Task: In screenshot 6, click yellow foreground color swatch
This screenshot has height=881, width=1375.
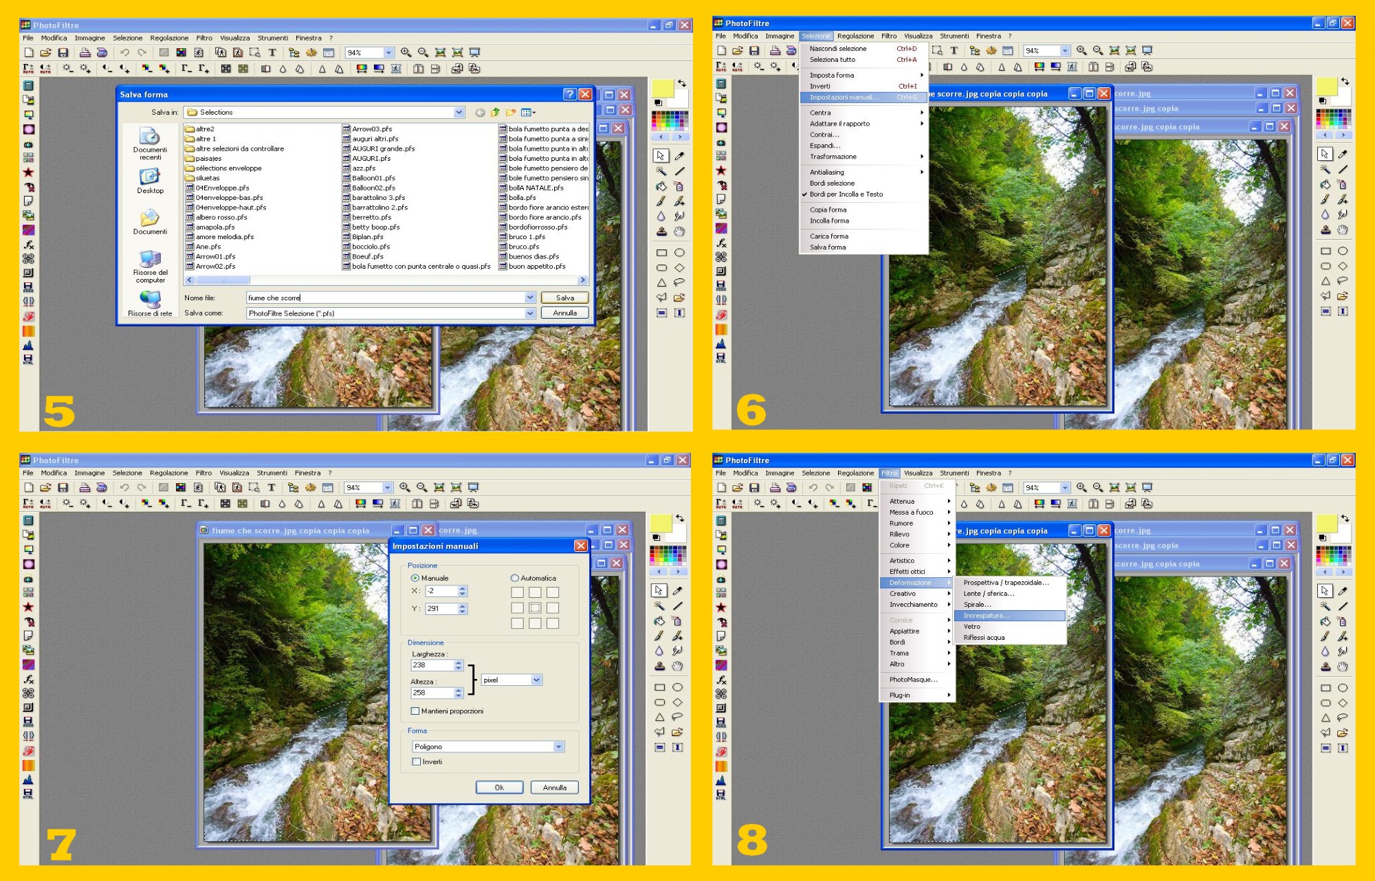Action: [1325, 87]
